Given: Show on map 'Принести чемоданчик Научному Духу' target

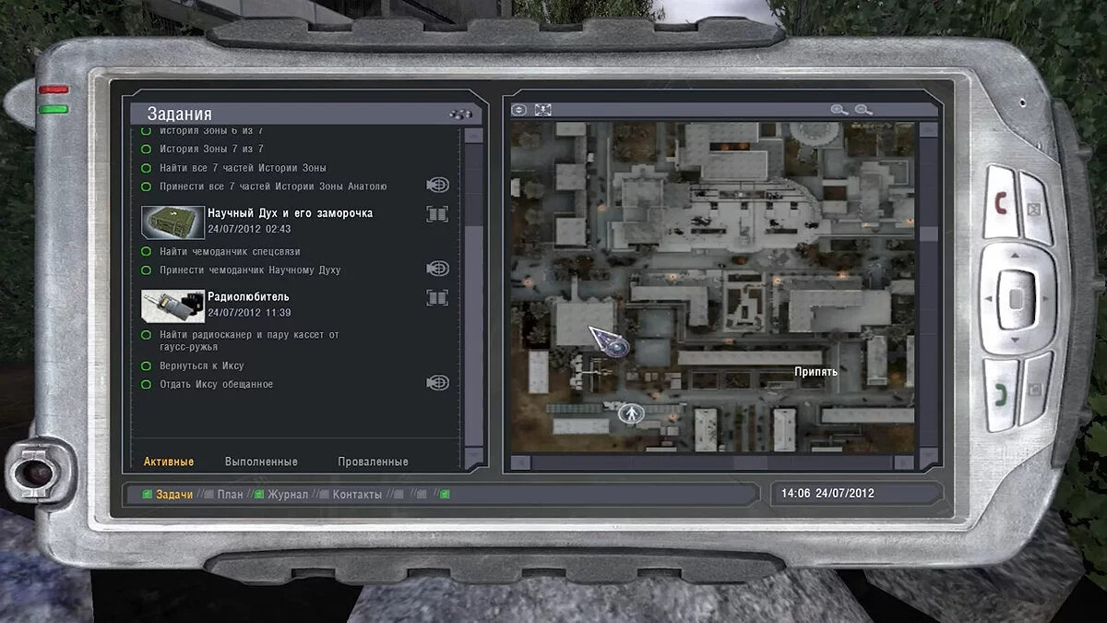Looking at the screenshot, I should (x=437, y=270).
